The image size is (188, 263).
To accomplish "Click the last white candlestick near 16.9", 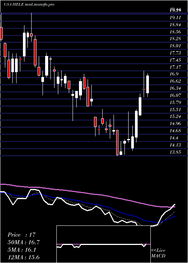I will [147, 85].
